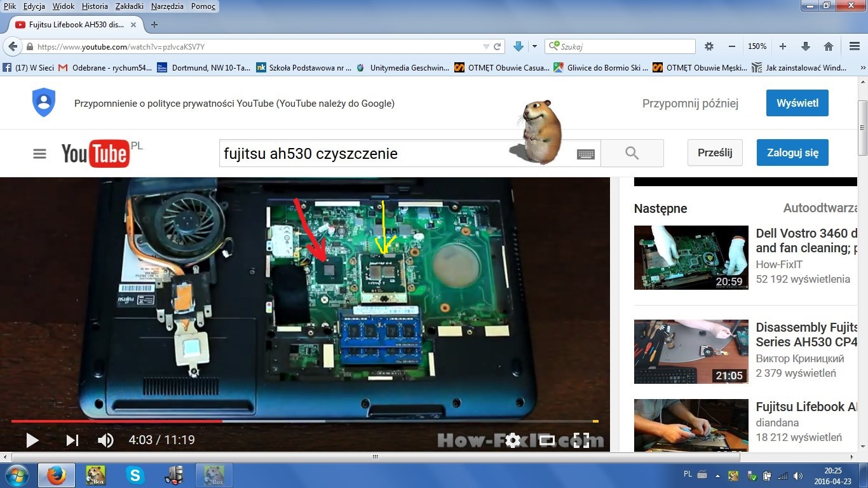Expand the address bar history dropdown arrow
This screenshot has width=868, height=488.
tap(486, 46)
